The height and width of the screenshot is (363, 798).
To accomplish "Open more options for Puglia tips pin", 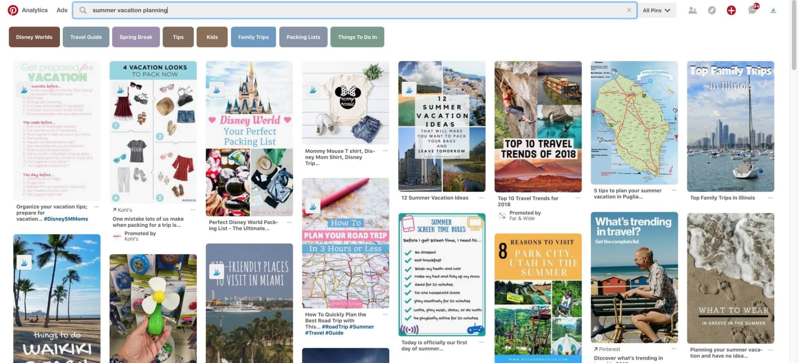I will [x=674, y=190].
